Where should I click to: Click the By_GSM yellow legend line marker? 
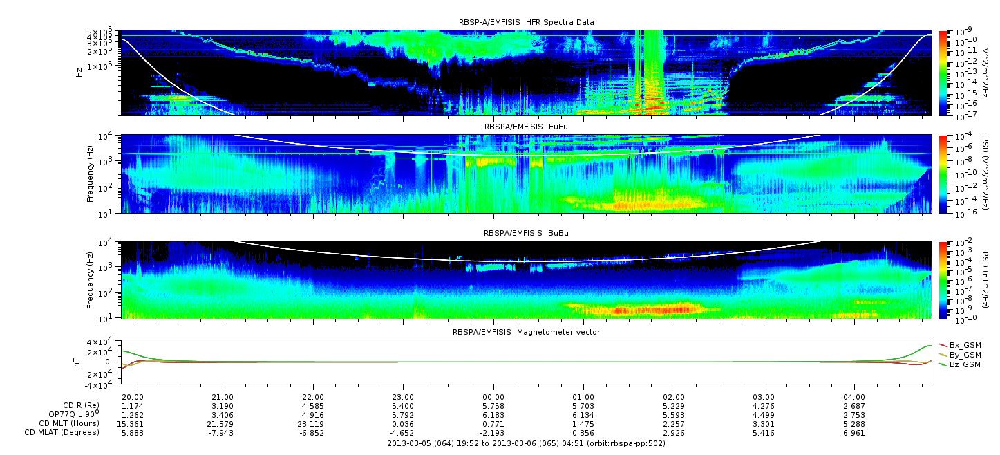(943, 354)
